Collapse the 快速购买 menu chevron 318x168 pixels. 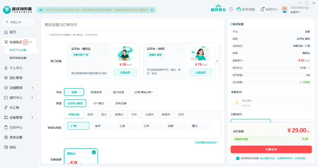tap(30, 42)
